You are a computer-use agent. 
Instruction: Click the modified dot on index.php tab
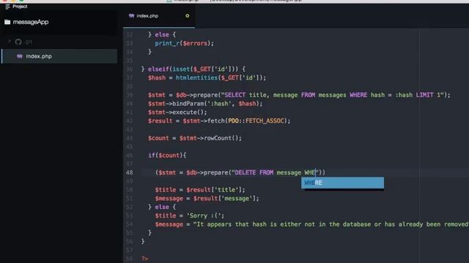tap(188, 16)
